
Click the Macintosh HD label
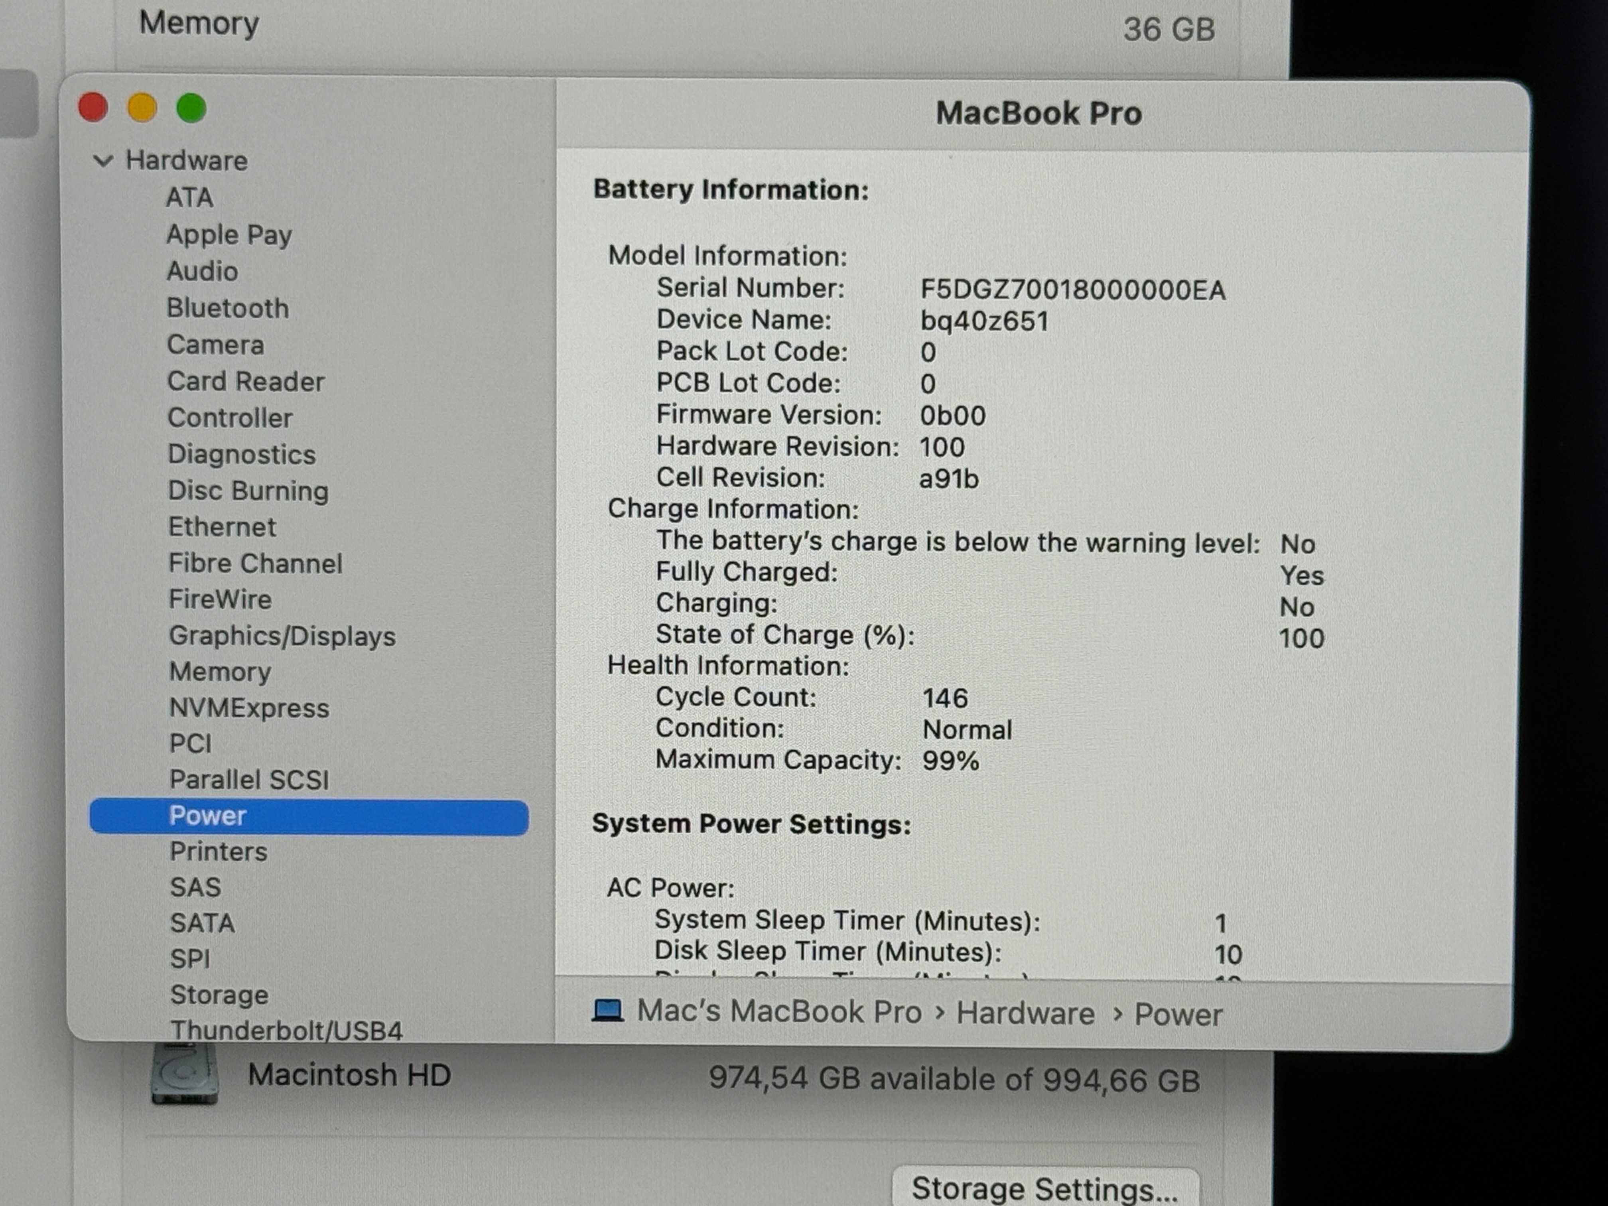click(349, 1075)
